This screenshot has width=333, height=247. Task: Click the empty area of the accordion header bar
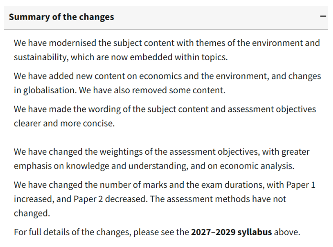215,17
